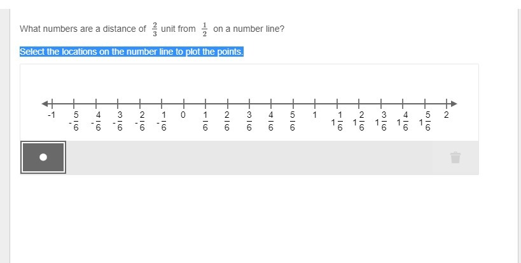Select the point plotting tool
521x263 pixels.
click(43, 157)
